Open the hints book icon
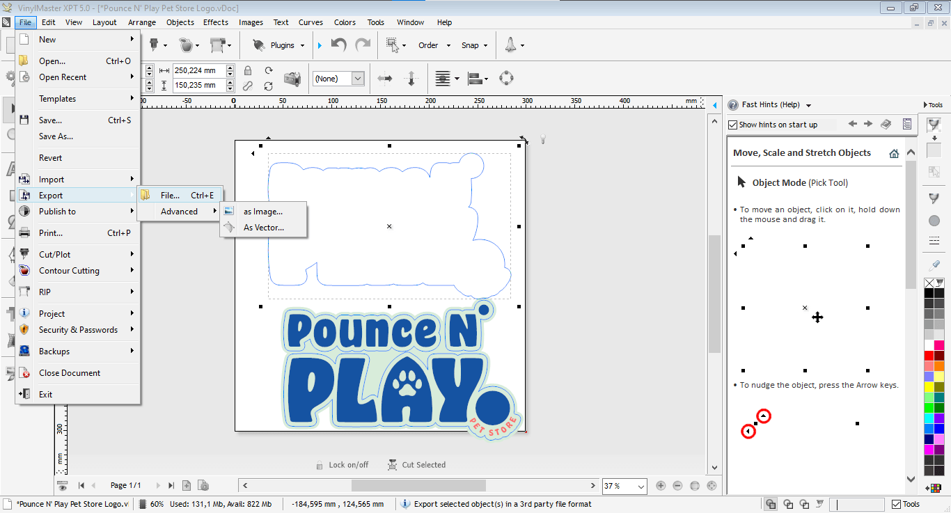 [886, 124]
